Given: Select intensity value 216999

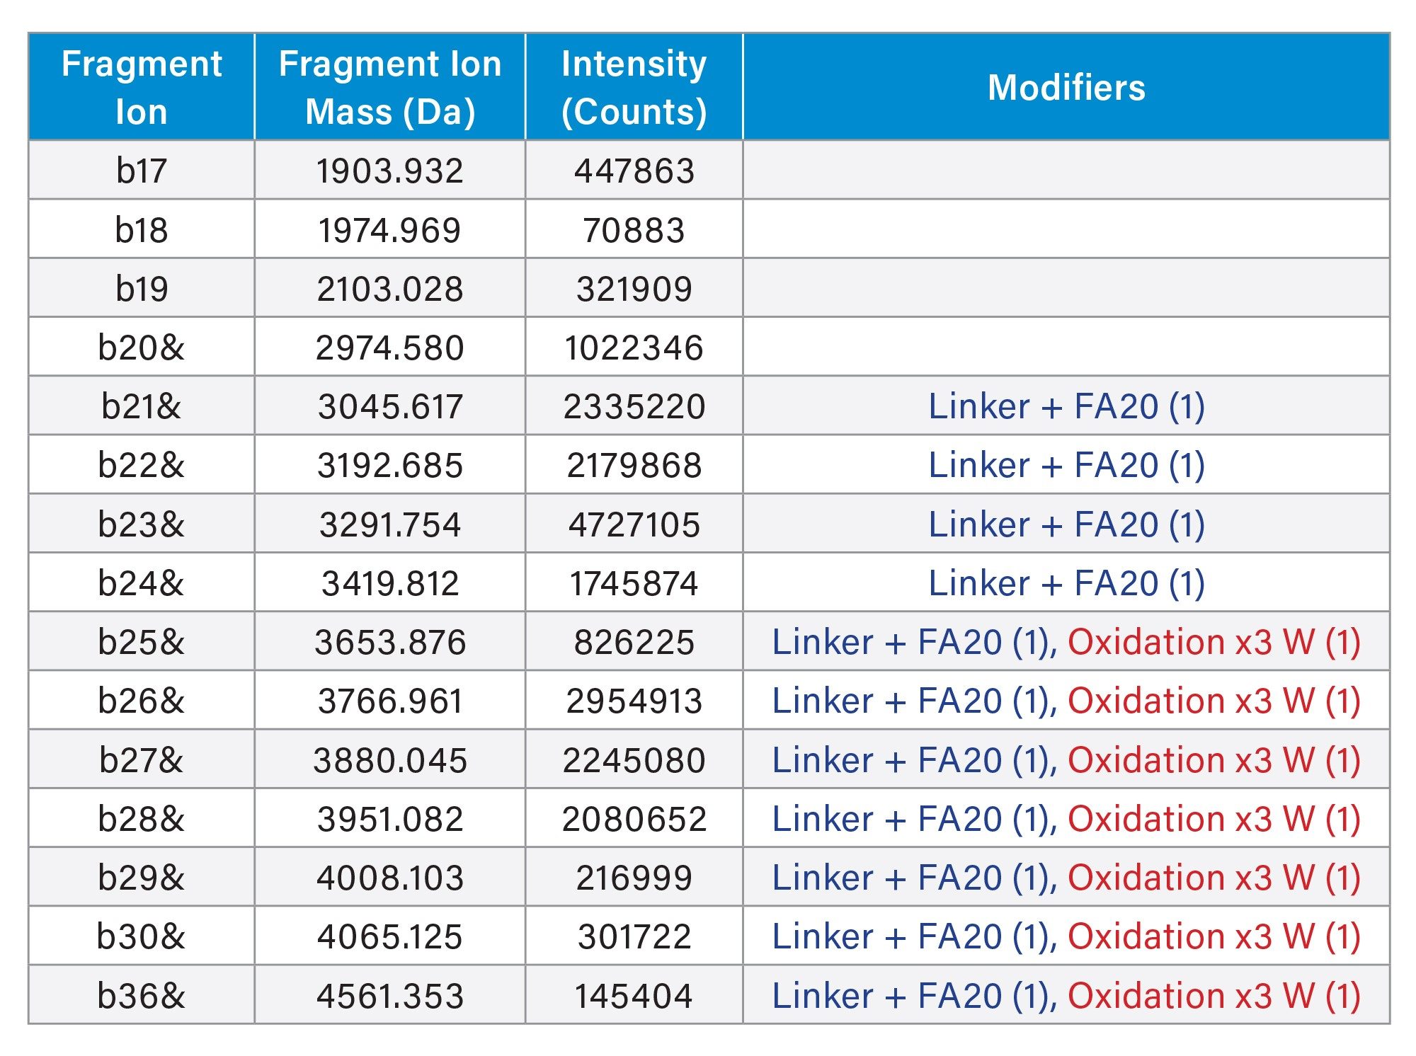Looking at the screenshot, I should coord(634,878).
